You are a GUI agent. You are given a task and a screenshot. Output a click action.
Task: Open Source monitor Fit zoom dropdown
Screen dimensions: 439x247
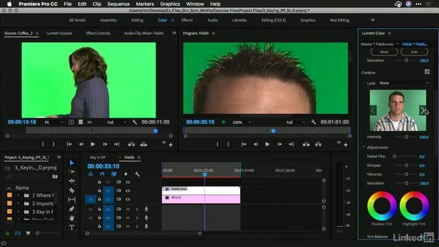54,122
